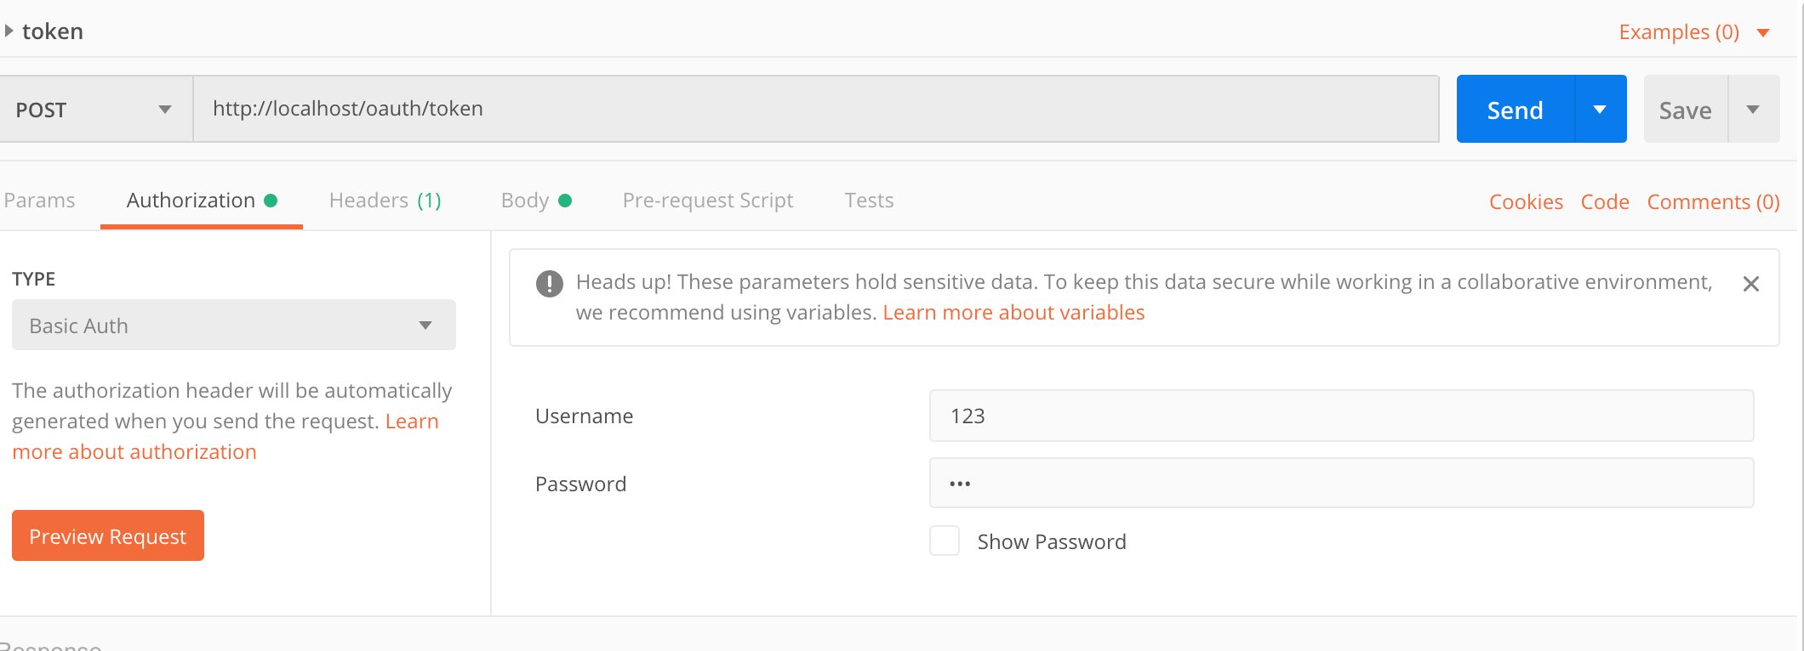Screen dimensions: 1804x651
Task: Open the POST method dropdown
Action: coord(94,110)
